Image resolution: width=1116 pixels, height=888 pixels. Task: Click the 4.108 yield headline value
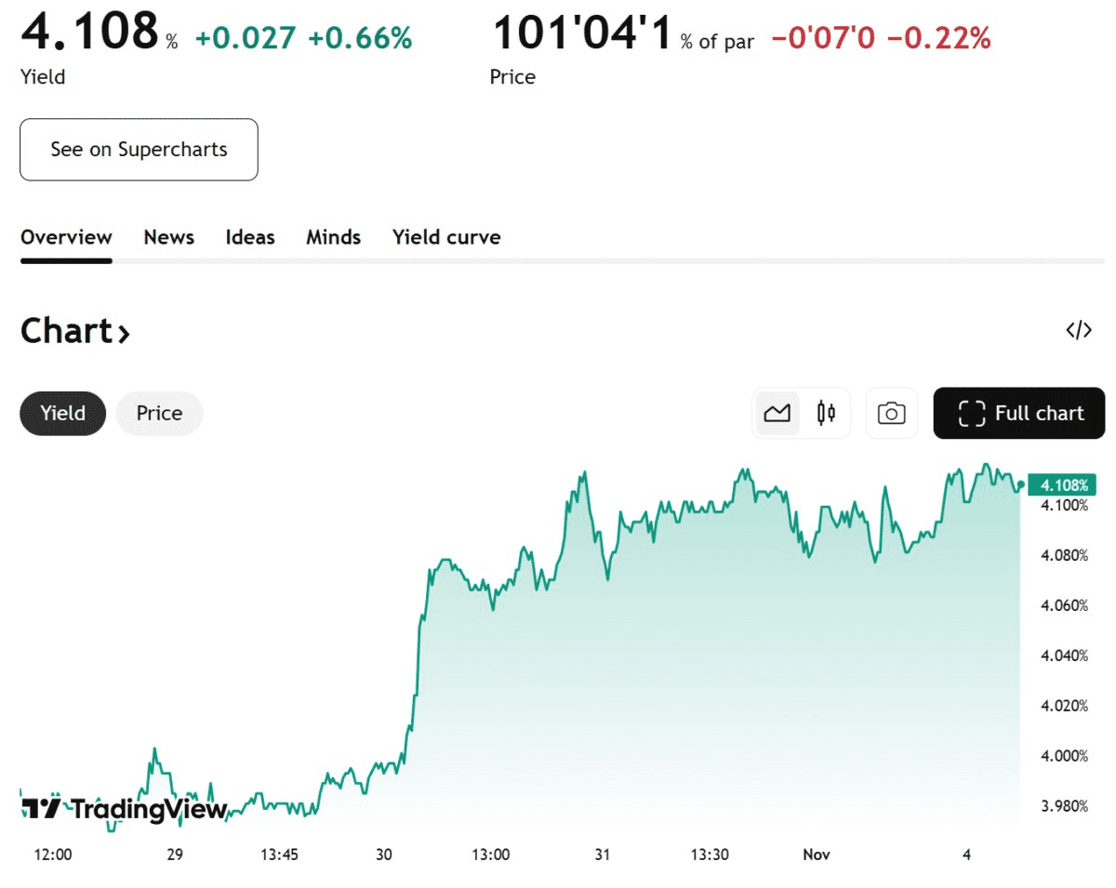point(89,32)
